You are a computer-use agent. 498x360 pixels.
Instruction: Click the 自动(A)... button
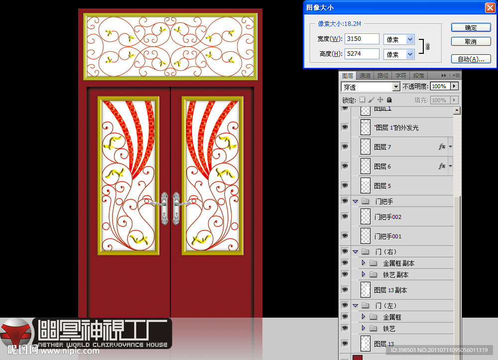(x=471, y=59)
